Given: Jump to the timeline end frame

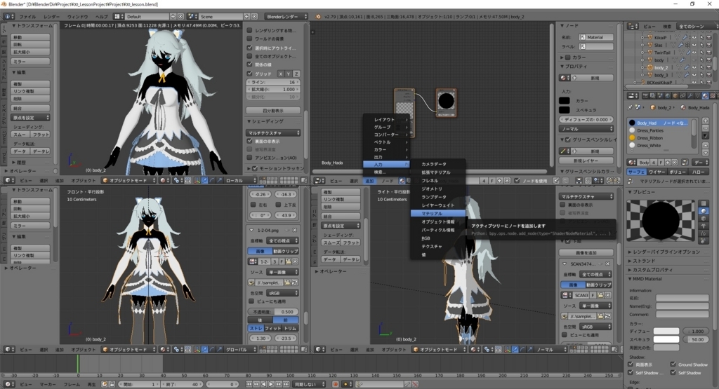Looking at the screenshot, I should click(x=286, y=384).
